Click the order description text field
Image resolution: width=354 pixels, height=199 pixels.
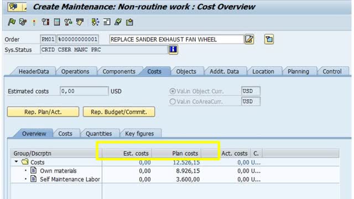176,39
